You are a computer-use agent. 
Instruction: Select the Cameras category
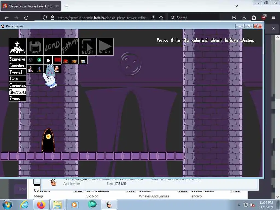coord(17,85)
